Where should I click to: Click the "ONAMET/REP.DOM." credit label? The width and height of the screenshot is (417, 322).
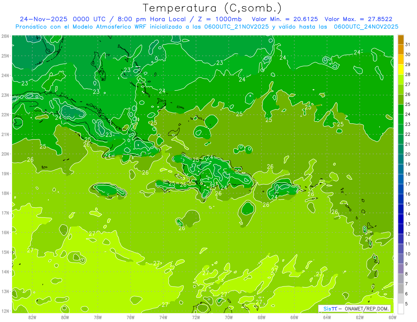[x=366, y=309]
